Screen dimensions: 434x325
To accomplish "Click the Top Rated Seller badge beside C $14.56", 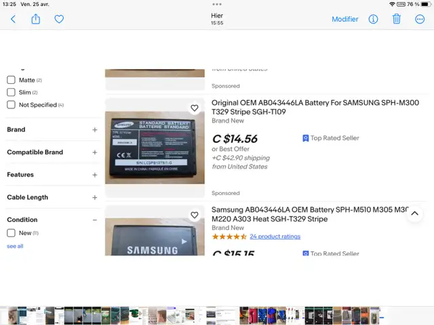I will point(331,138).
